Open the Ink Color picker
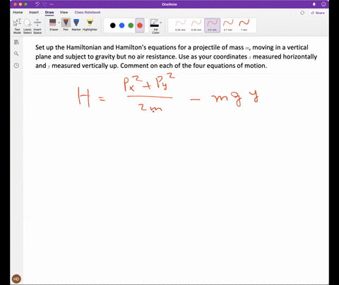Image resolution: width=339 pixels, height=285 pixels. pos(155,26)
